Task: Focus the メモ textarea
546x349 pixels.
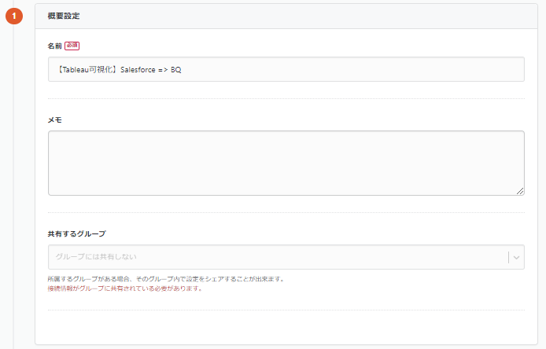Action: click(x=286, y=163)
